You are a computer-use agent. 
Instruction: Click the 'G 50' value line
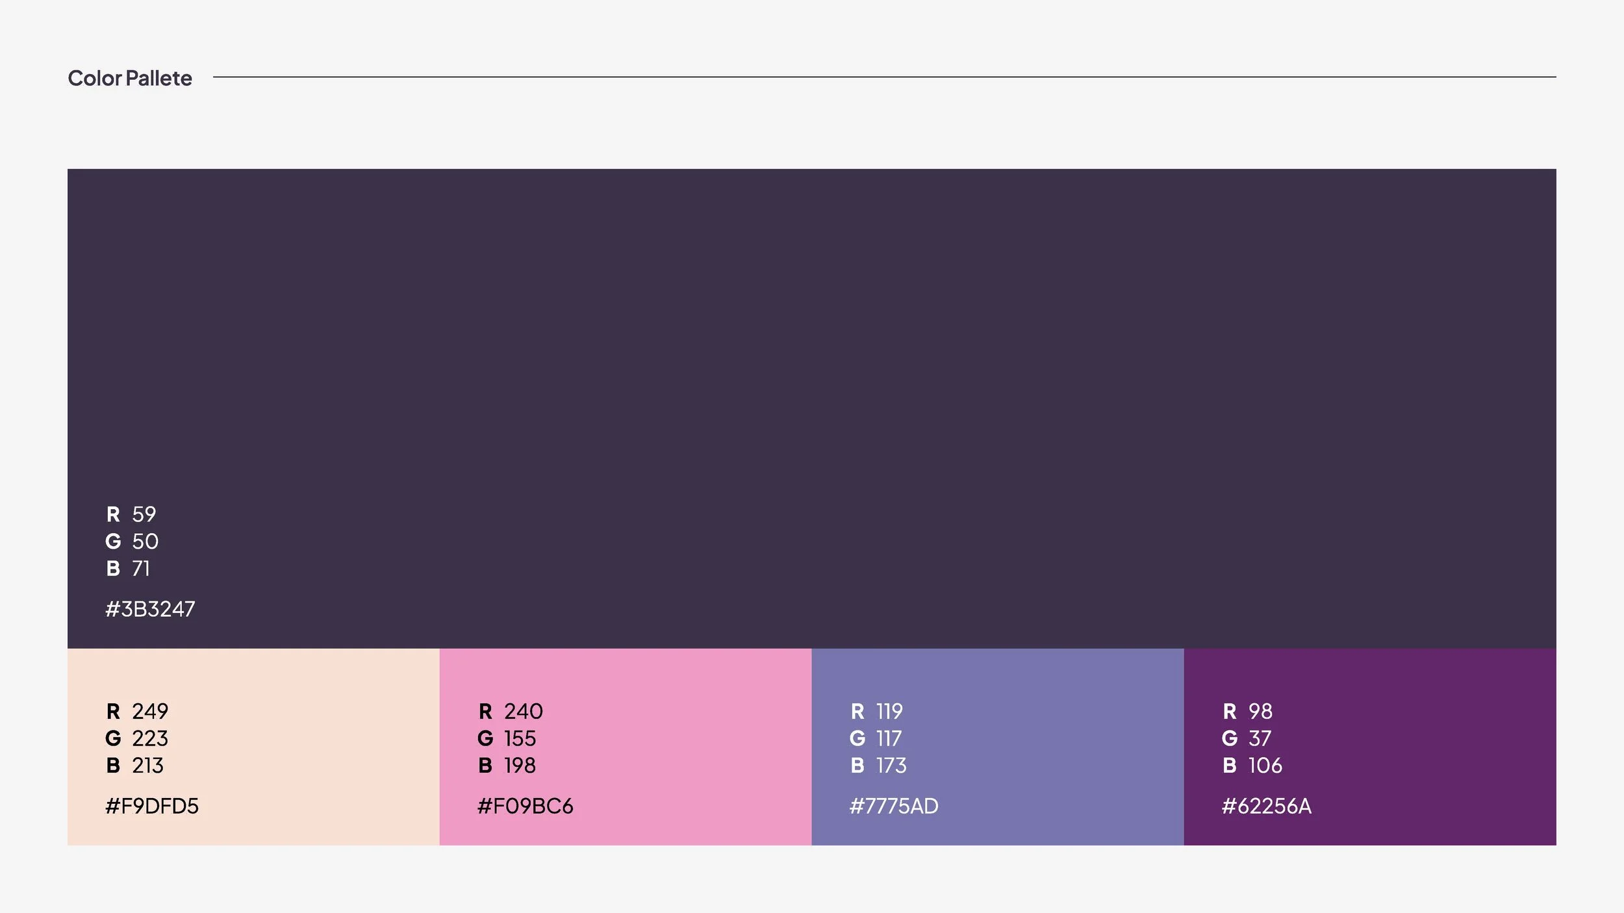[132, 541]
